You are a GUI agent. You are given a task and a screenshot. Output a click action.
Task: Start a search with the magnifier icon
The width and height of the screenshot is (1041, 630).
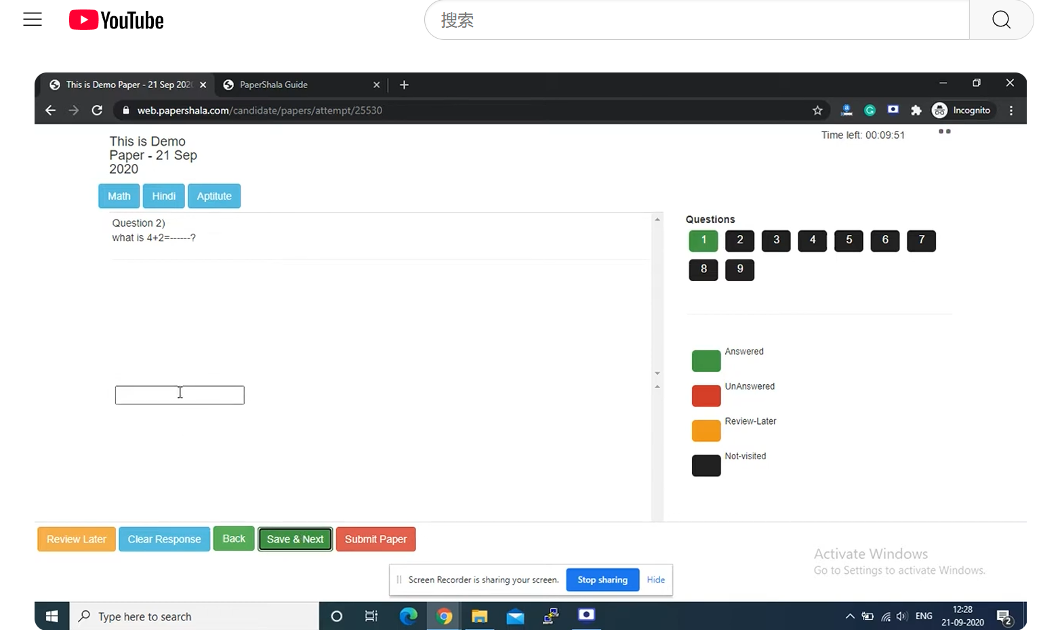tap(1001, 20)
